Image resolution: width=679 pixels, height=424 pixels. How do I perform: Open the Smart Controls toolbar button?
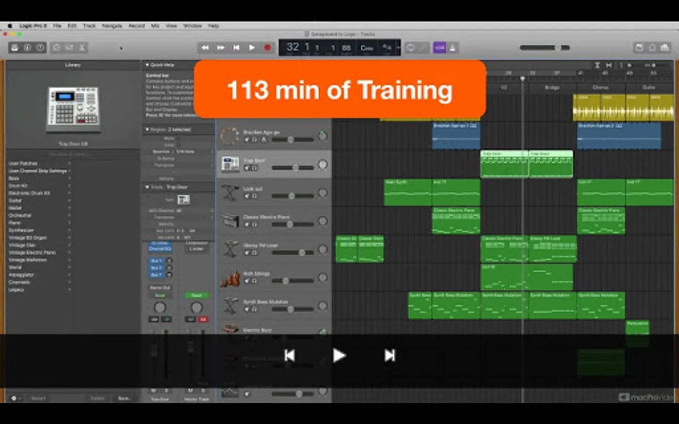(56, 48)
